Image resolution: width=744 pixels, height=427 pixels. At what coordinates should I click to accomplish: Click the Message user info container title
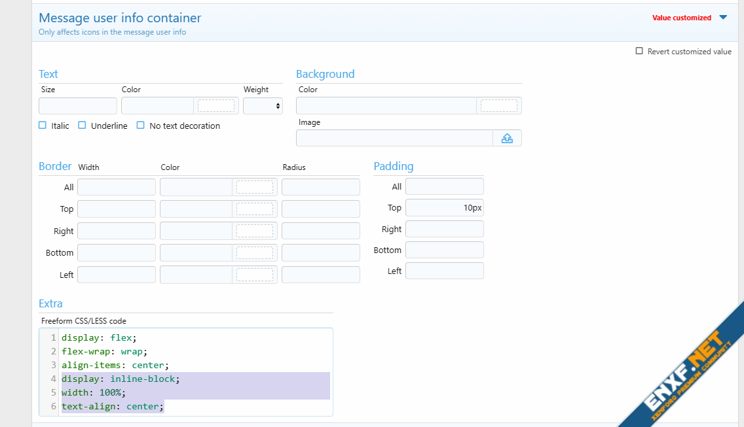120,18
